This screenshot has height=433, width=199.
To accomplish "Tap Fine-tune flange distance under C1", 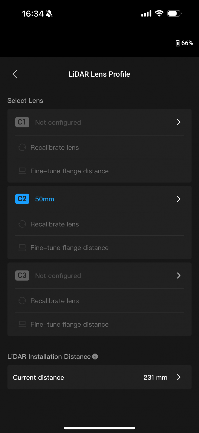I will (x=69, y=171).
